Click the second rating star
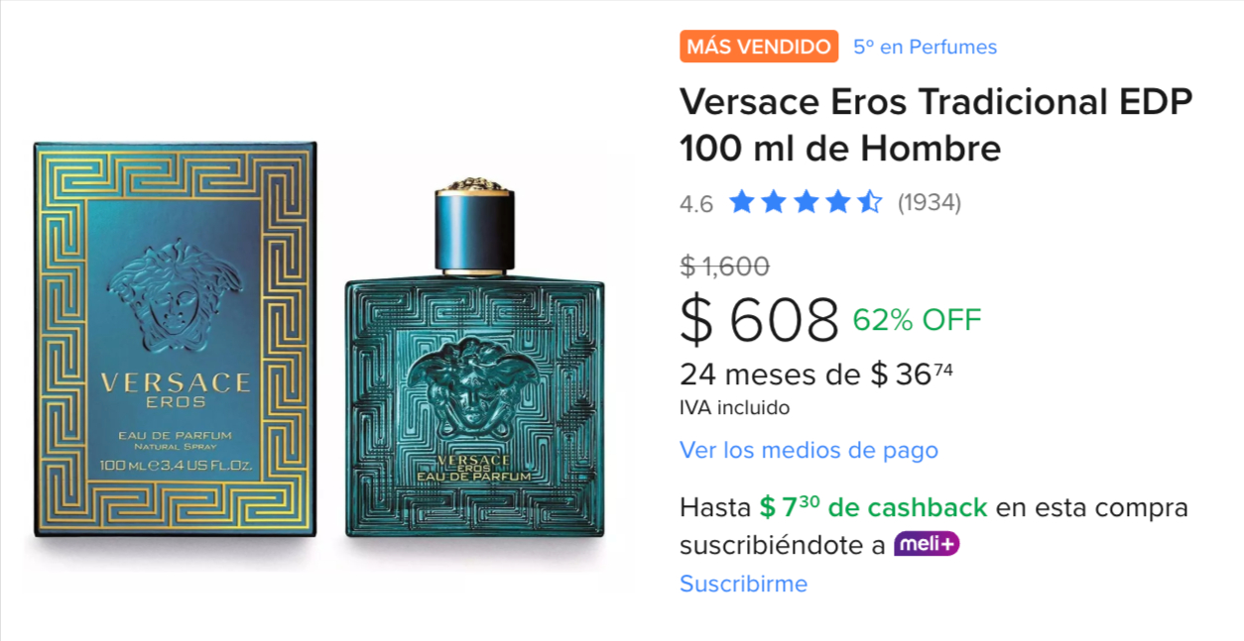This screenshot has height=641, width=1244. pyautogui.click(x=774, y=203)
